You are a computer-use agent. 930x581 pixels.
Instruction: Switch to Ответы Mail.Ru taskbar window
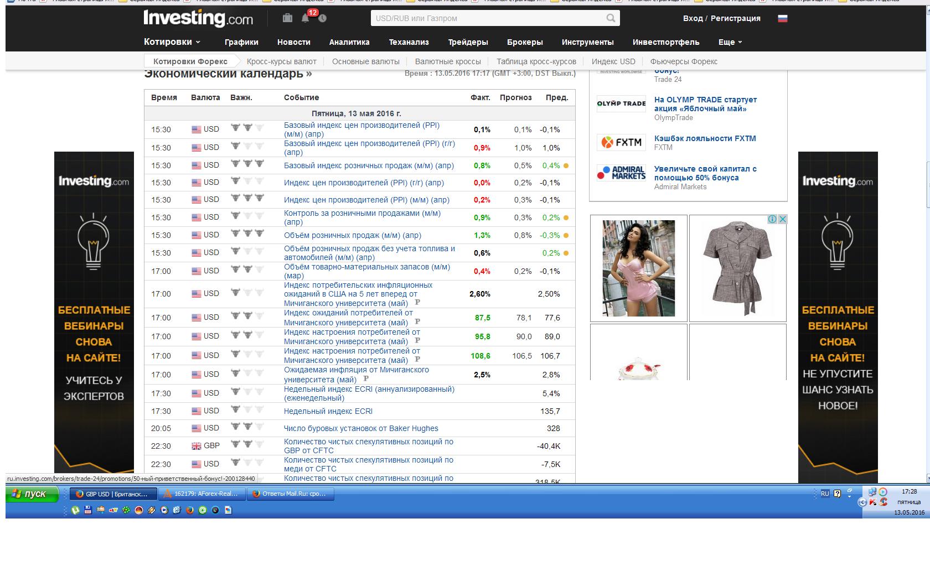click(290, 494)
